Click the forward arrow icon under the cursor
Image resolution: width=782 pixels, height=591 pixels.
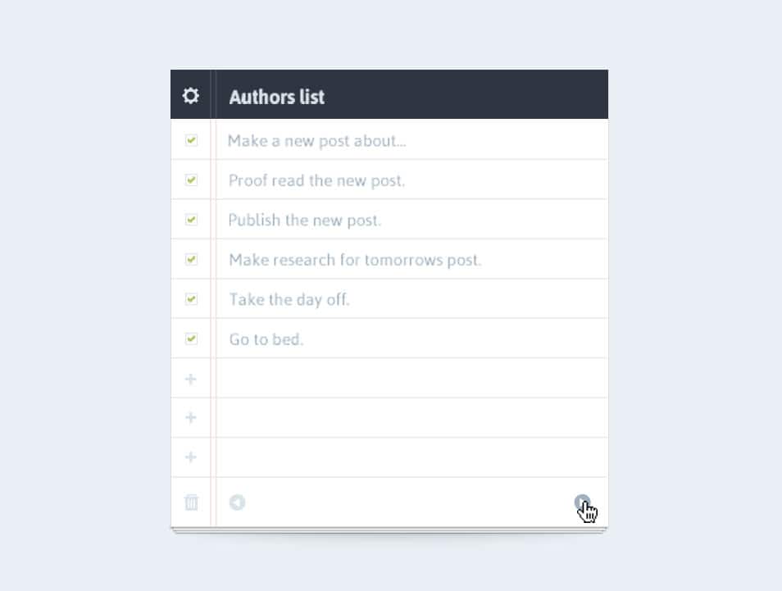tap(584, 502)
